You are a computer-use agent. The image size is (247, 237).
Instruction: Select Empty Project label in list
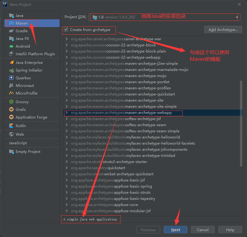tap(28, 152)
